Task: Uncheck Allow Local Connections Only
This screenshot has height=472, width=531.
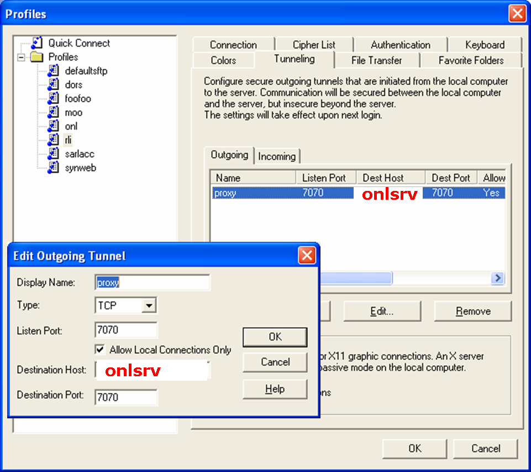Action: click(x=100, y=350)
